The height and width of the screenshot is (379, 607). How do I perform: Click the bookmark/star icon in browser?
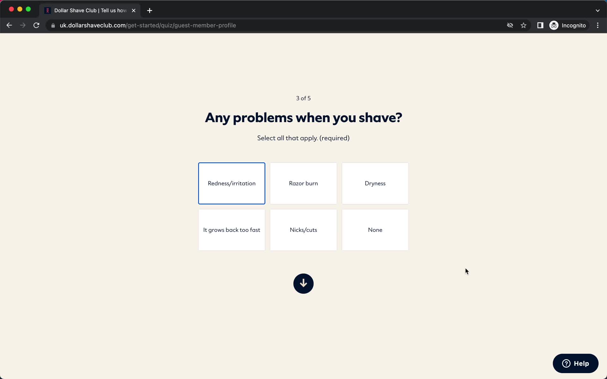point(524,25)
